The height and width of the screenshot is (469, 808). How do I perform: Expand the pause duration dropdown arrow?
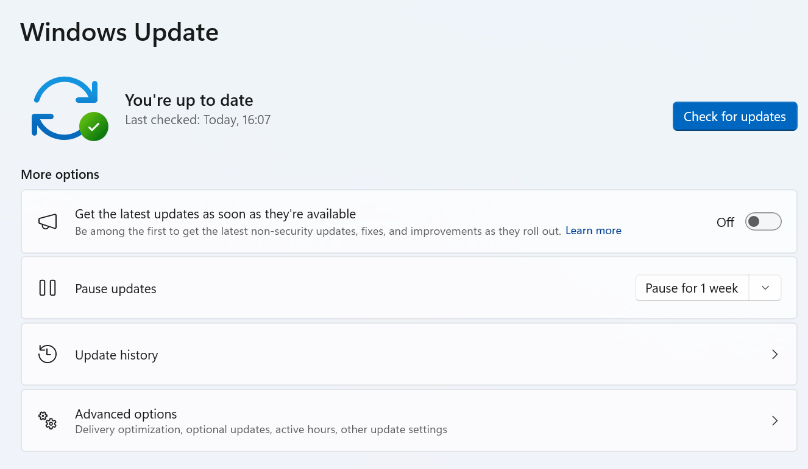(765, 288)
